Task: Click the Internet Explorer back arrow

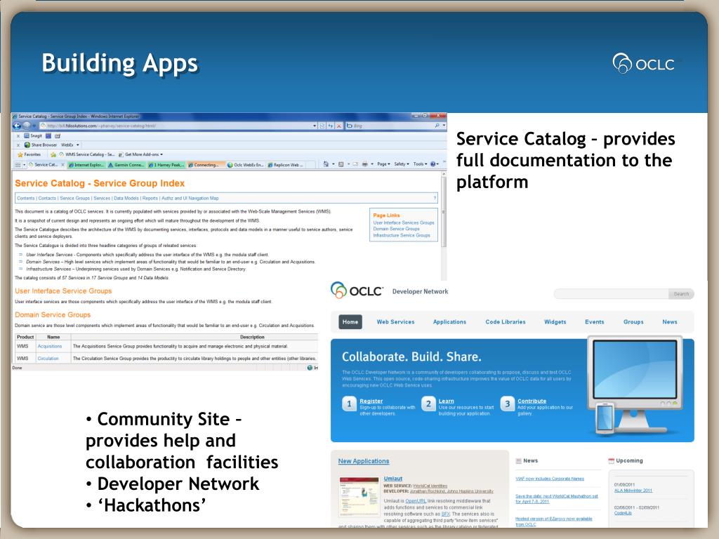Action: point(17,126)
